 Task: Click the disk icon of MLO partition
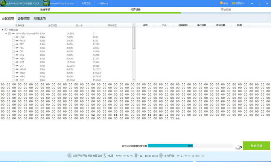coord(17,73)
